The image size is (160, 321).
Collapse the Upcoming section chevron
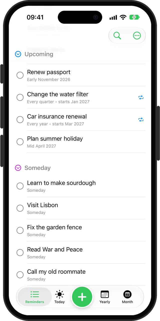pos(18,54)
